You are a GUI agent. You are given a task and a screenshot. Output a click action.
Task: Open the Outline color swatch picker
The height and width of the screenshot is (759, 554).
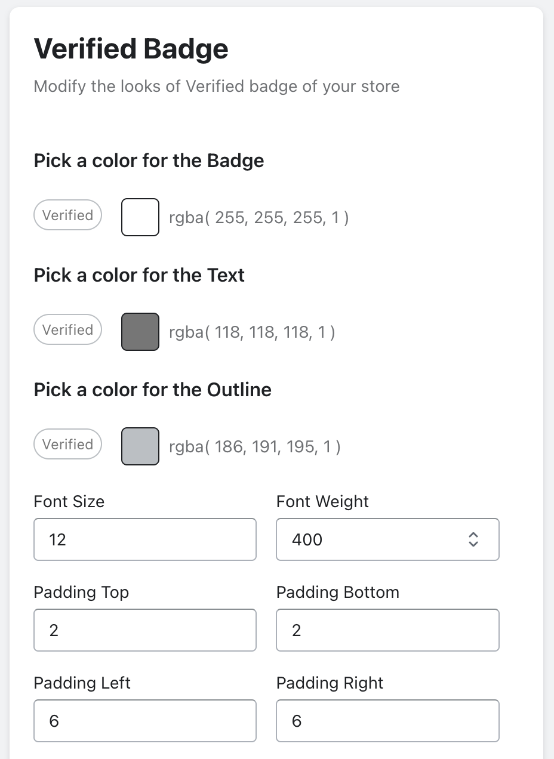(x=140, y=446)
